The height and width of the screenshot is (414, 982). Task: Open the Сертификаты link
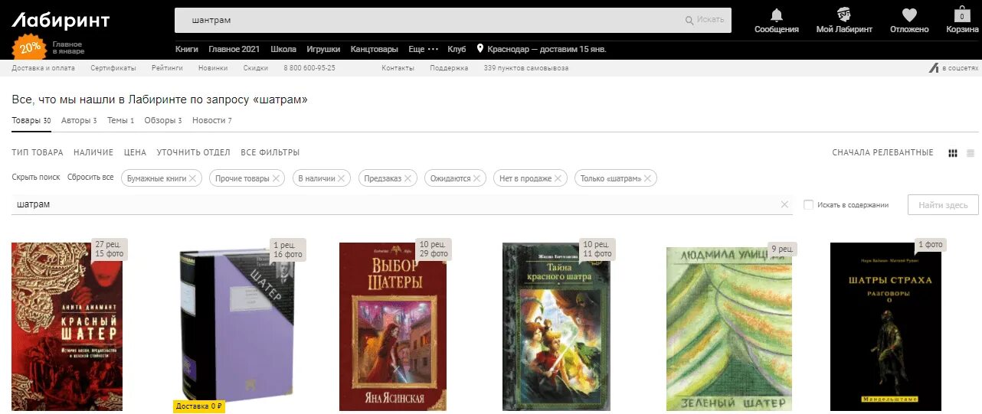click(x=113, y=68)
